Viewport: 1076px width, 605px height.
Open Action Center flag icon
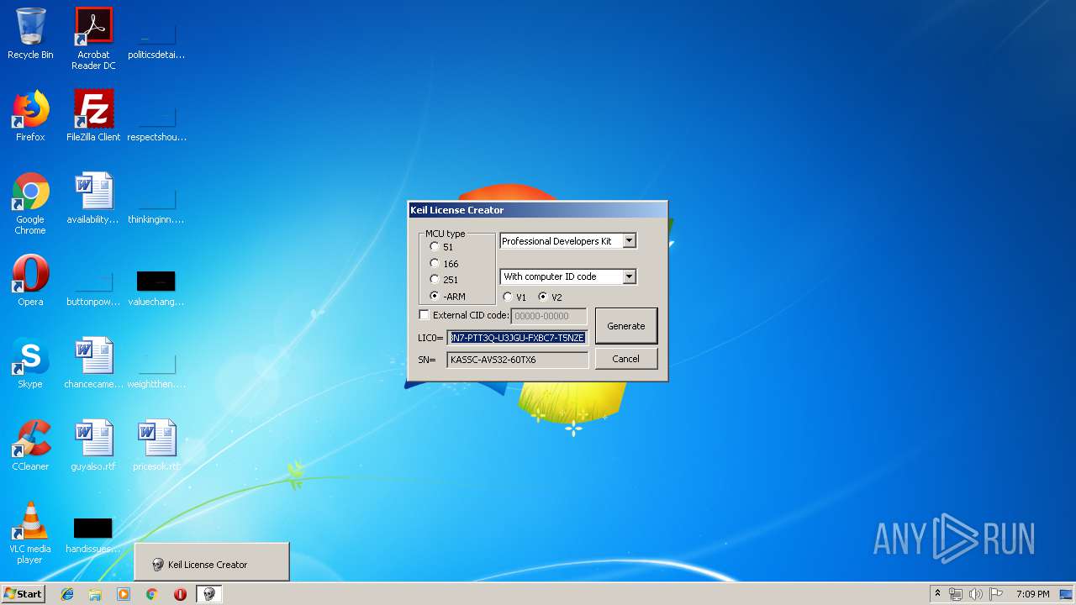pos(996,594)
